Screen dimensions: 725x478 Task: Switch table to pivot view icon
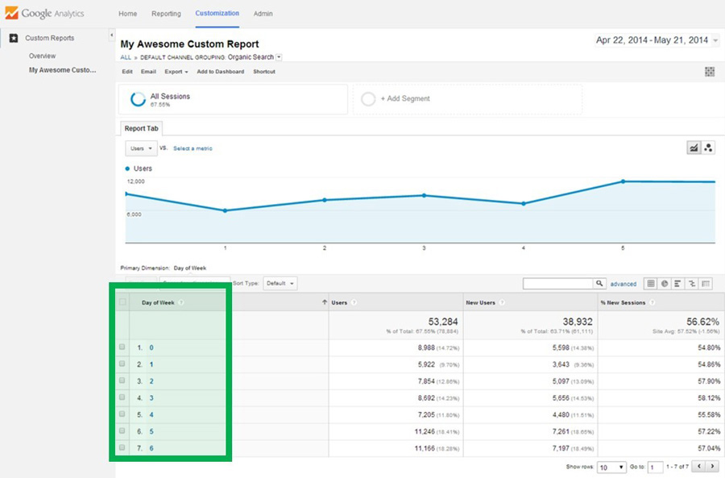pos(706,284)
